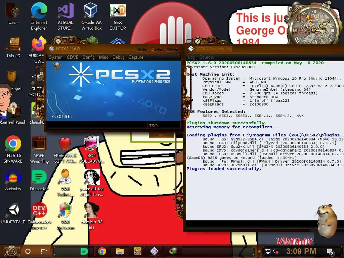Screen dimensions: 344x258
Task: Switch to the PCSX2 taskbar icon
Action: click(x=155, y=251)
